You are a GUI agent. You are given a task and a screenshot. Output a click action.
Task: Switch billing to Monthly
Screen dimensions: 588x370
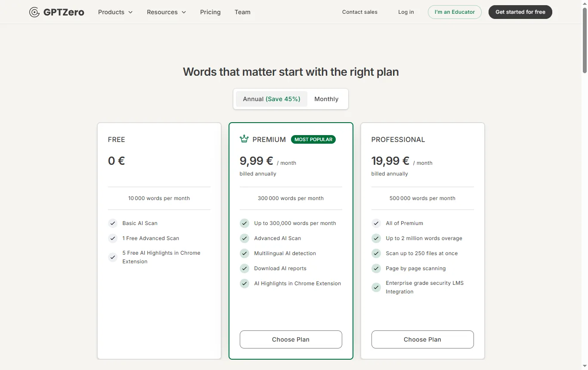326,99
